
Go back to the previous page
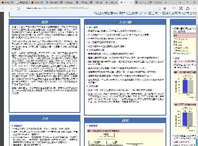(x=3, y=8)
